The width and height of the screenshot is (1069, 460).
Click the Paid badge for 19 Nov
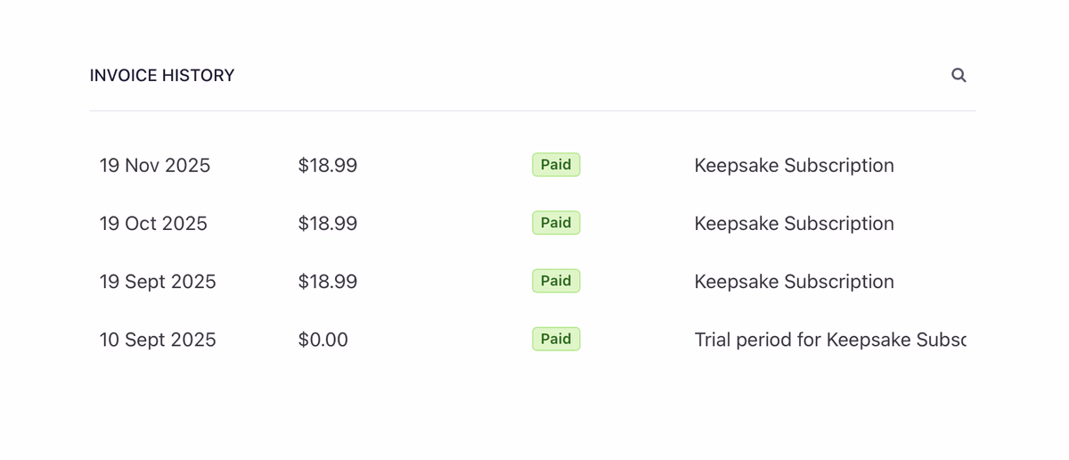(556, 165)
